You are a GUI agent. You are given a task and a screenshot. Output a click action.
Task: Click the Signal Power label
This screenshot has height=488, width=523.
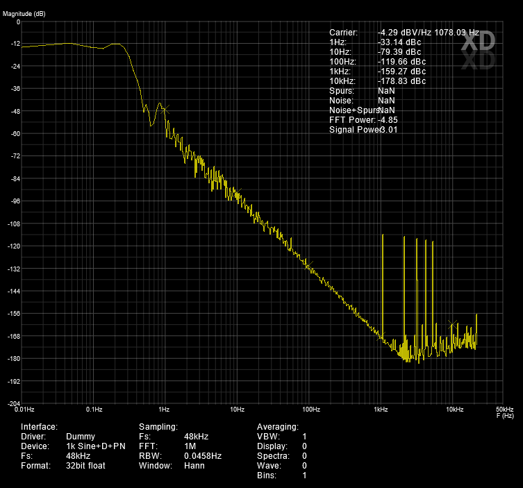click(x=355, y=130)
